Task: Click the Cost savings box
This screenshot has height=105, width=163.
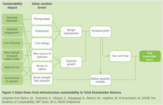Action: 42,43
